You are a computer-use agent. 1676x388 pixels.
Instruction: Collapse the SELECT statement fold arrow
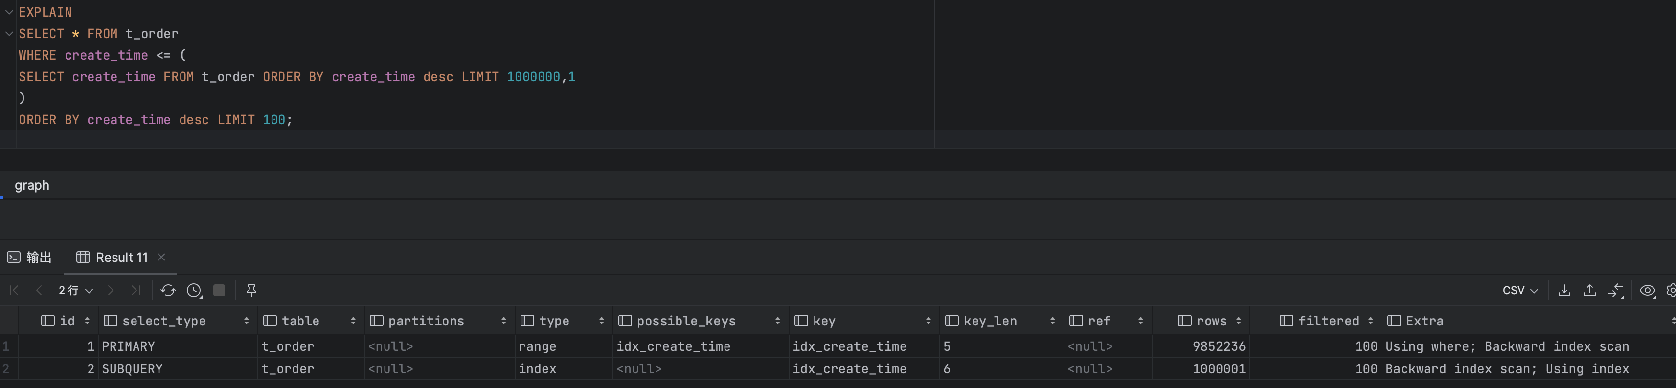(9, 33)
